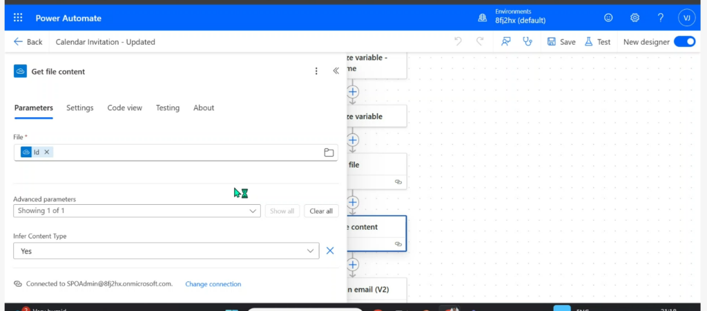Test the flow

(x=597, y=41)
